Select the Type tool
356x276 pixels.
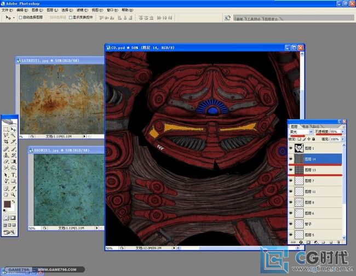click(x=13, y=175)
